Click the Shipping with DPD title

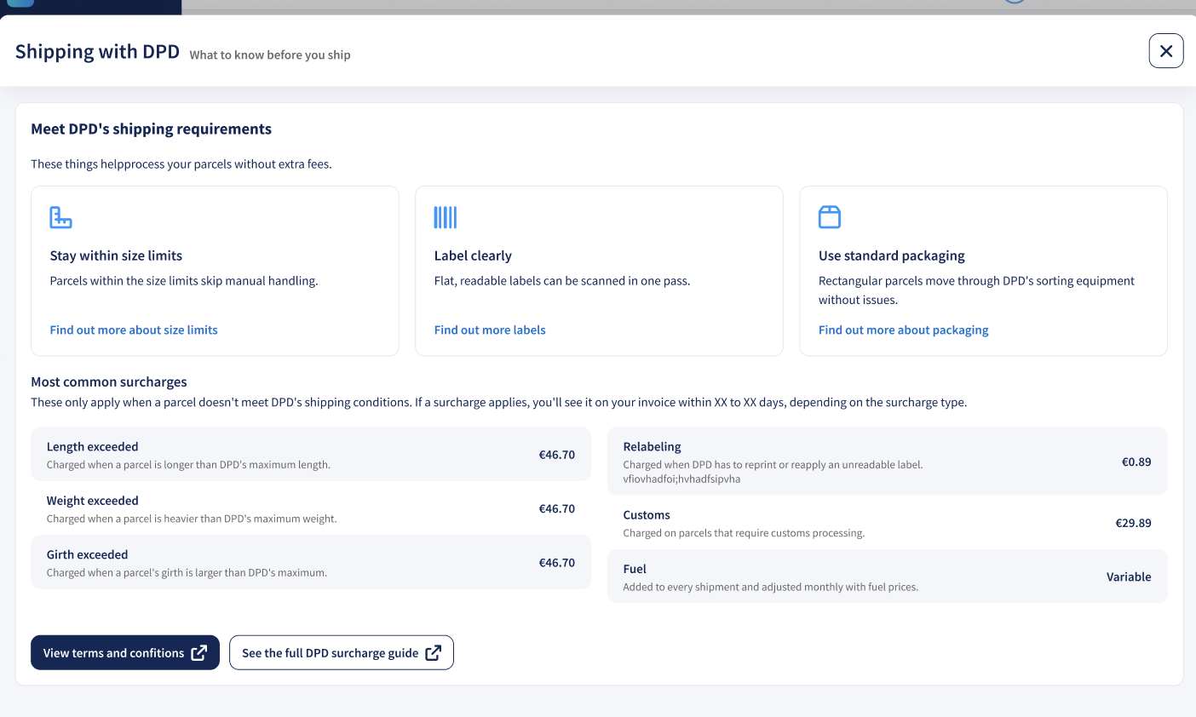tap(97, 52)
